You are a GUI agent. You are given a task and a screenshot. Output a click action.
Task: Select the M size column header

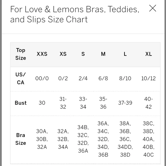pos(103,54)
